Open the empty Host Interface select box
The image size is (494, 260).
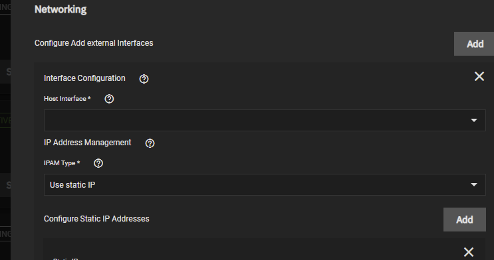coord(265,121)
